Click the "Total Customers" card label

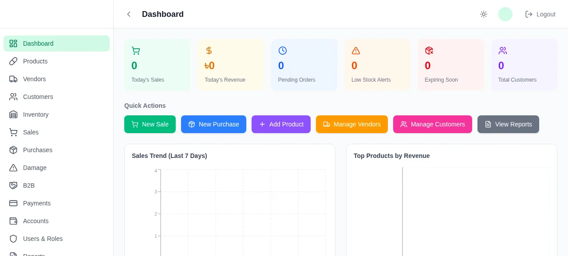(x=517, y=80)
